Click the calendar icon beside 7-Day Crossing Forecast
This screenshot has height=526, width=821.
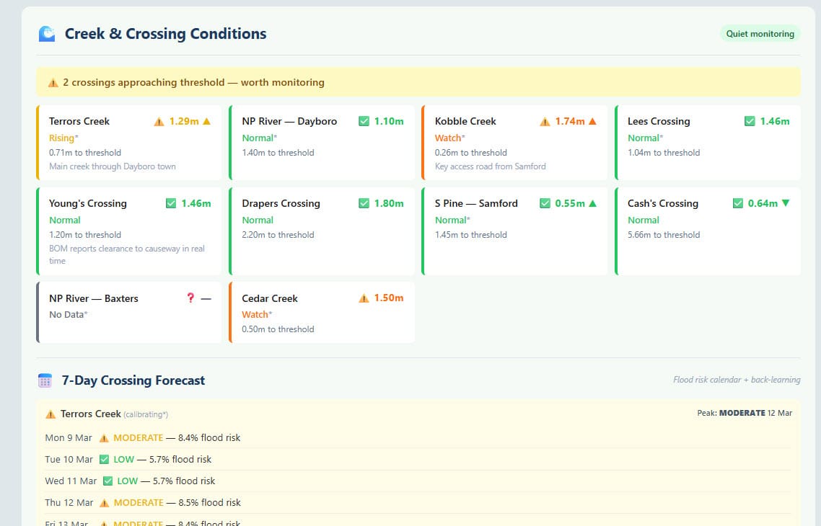(x=45, y=380)
